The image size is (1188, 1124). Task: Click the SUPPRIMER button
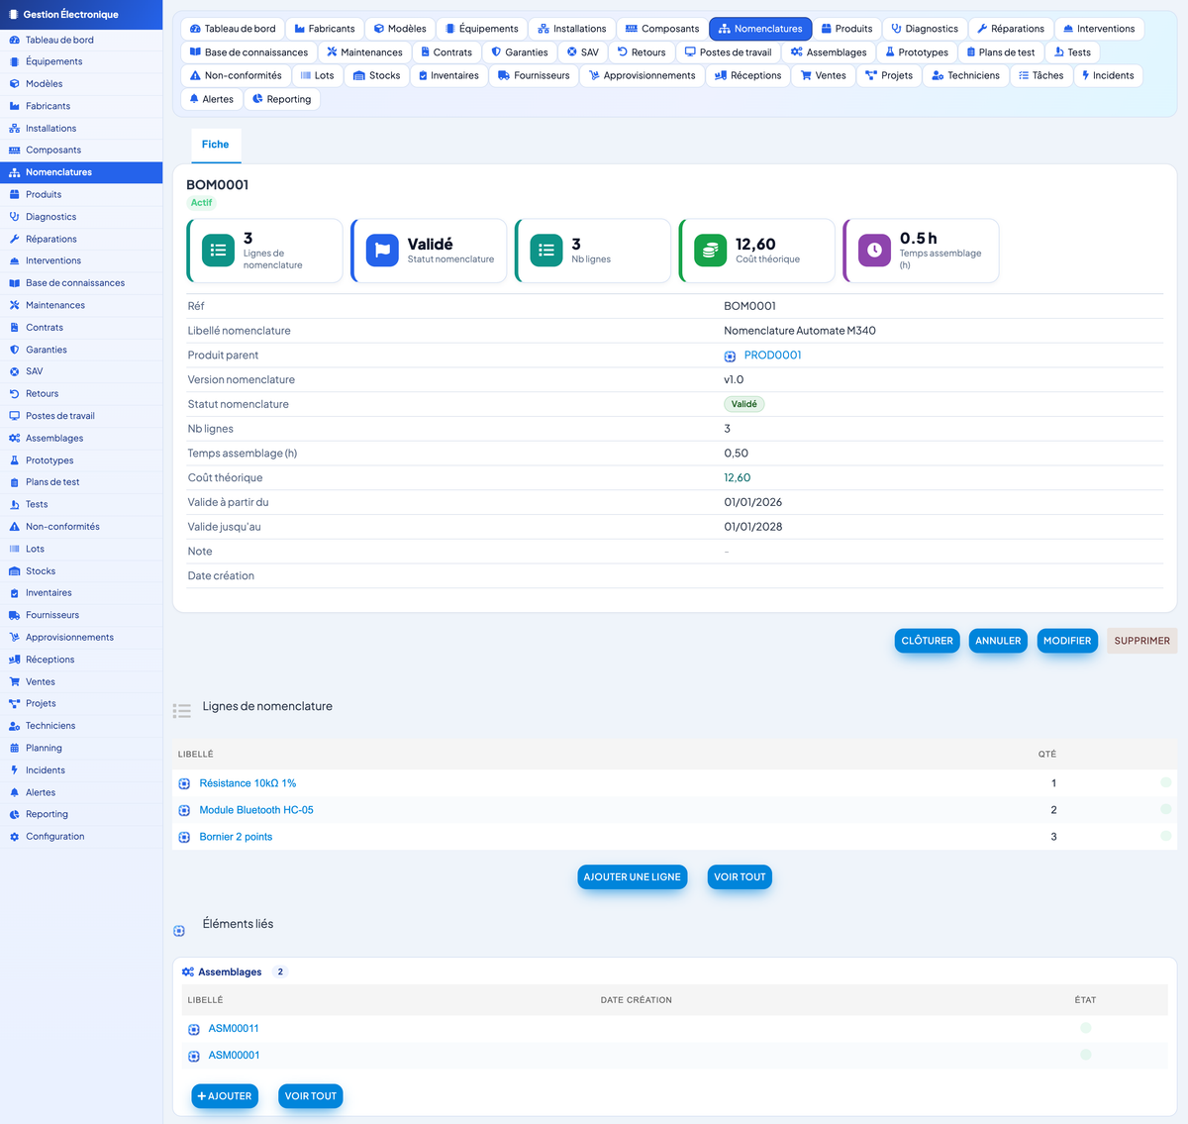tap(1141, 641)
